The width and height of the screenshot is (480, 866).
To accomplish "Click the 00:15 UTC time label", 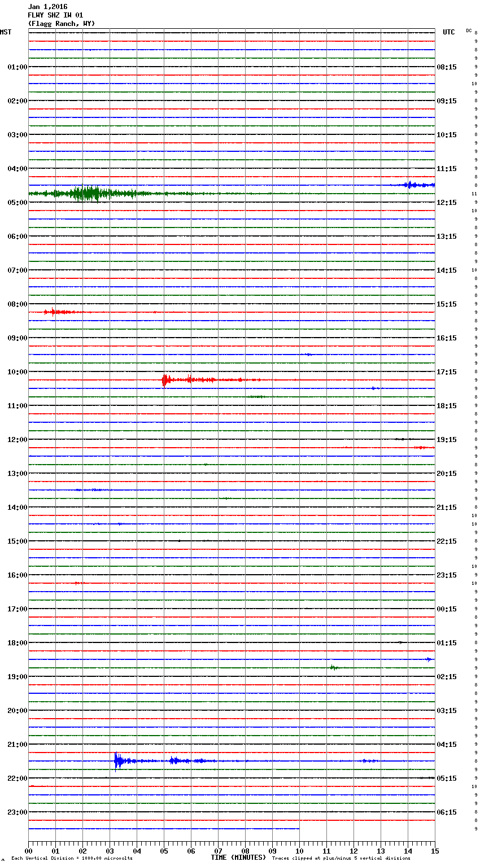I will [447, 609].
